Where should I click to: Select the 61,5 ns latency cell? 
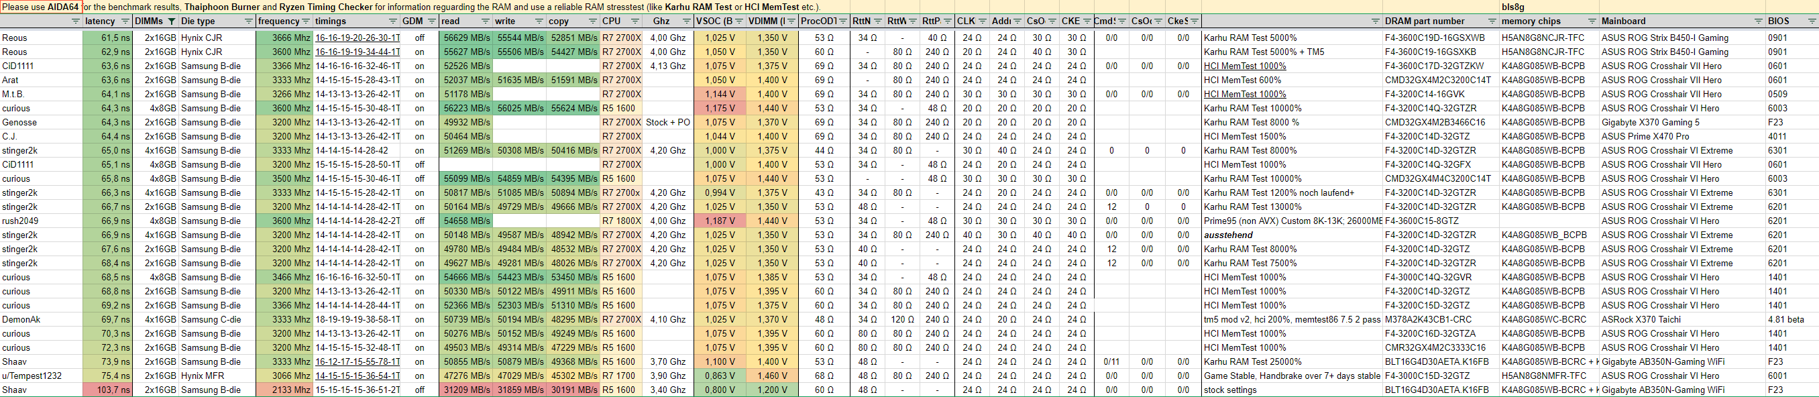coord(107,38)
